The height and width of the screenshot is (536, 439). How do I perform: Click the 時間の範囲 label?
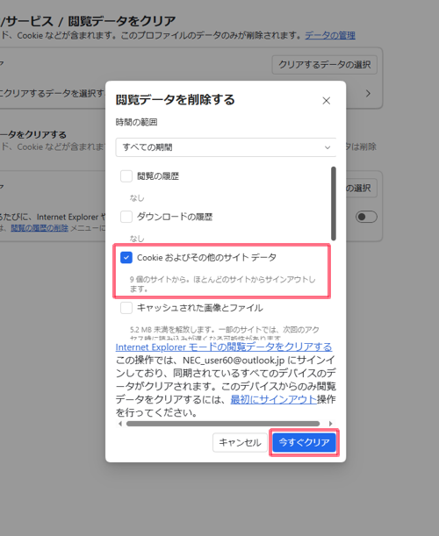click(x=136, y=122)
